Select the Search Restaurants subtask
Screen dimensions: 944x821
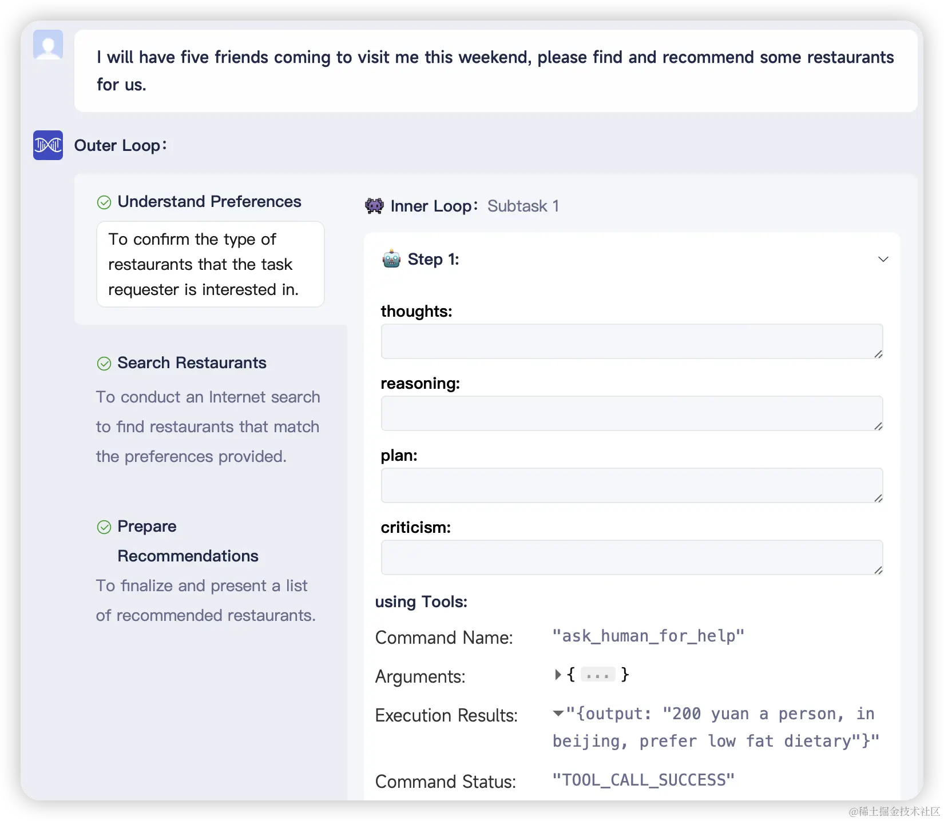click(192, 363)
